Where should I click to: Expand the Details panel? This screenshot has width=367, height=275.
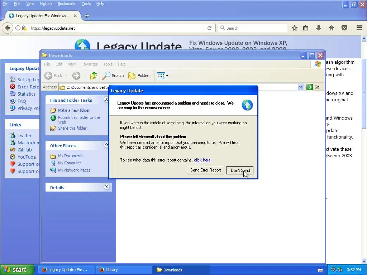point(106,187)
